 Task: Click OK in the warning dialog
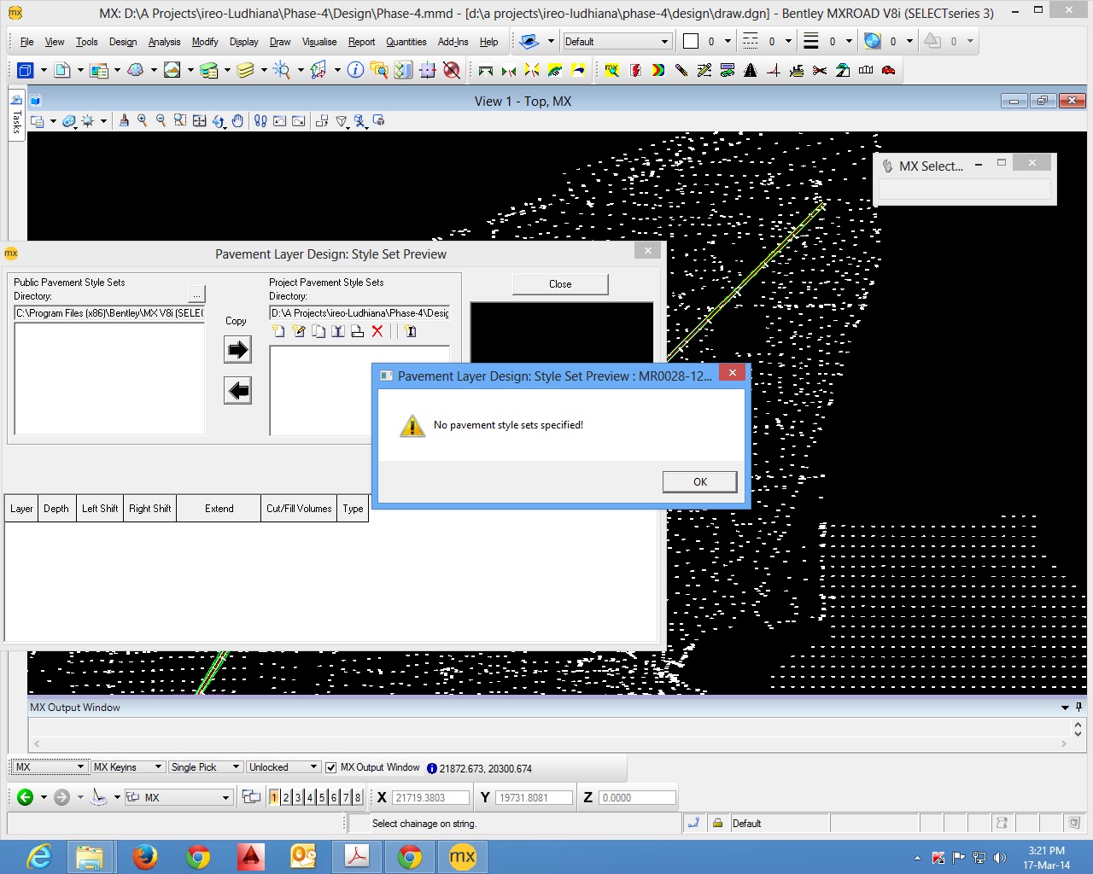click(x=699, y=482)
